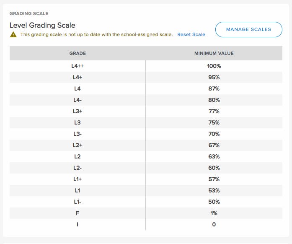Select the MINIMUM VALUE column header

(x=214, y=53)
